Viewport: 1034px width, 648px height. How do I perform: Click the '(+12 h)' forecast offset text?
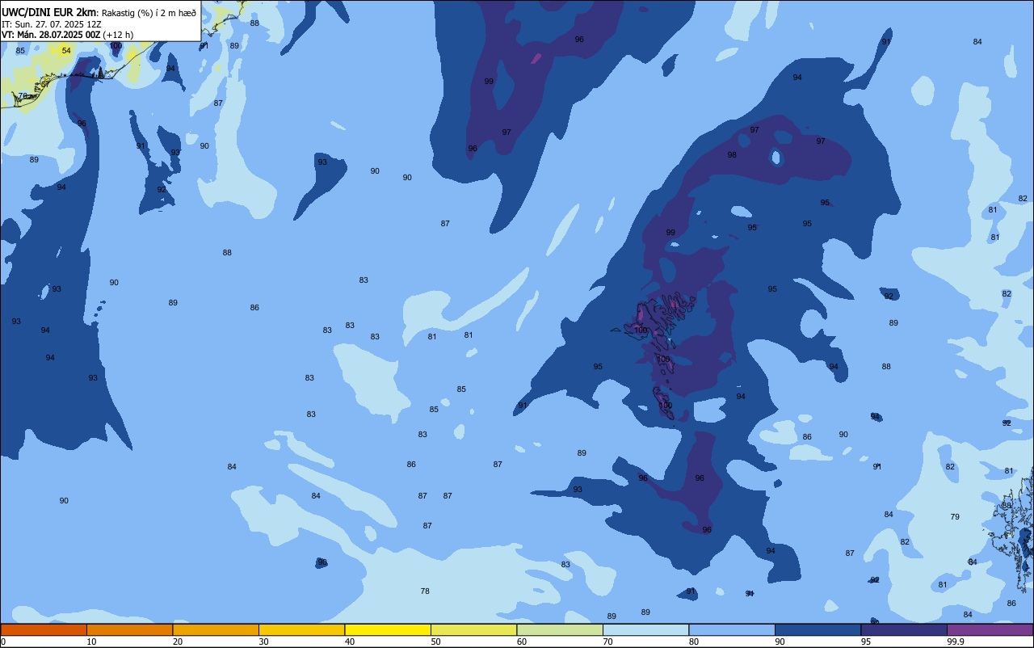(x=118, y=35)
